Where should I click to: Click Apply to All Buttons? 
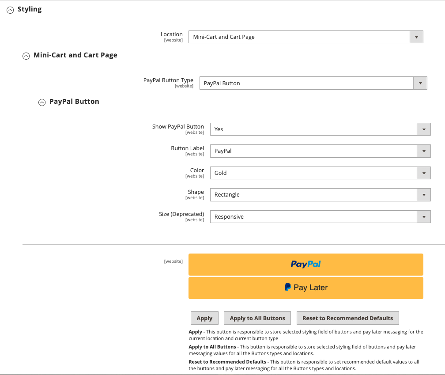pos(257,318)
